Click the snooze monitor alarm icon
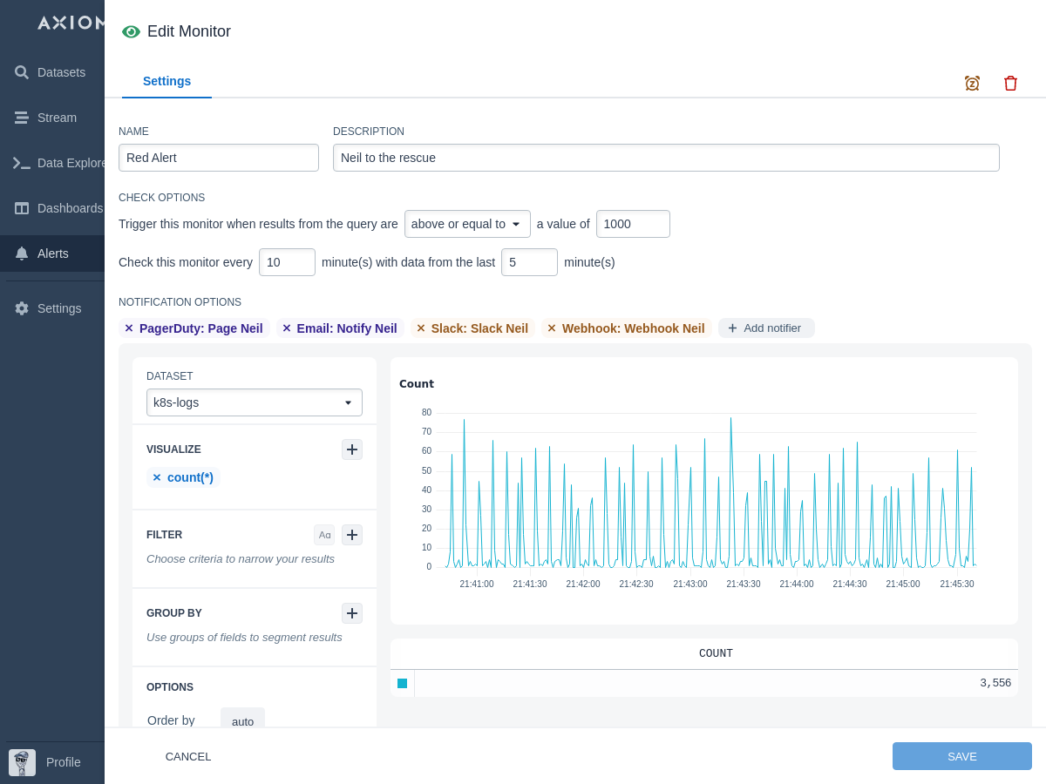This screenshot has height=784, width=1046. tap(972, 83)
